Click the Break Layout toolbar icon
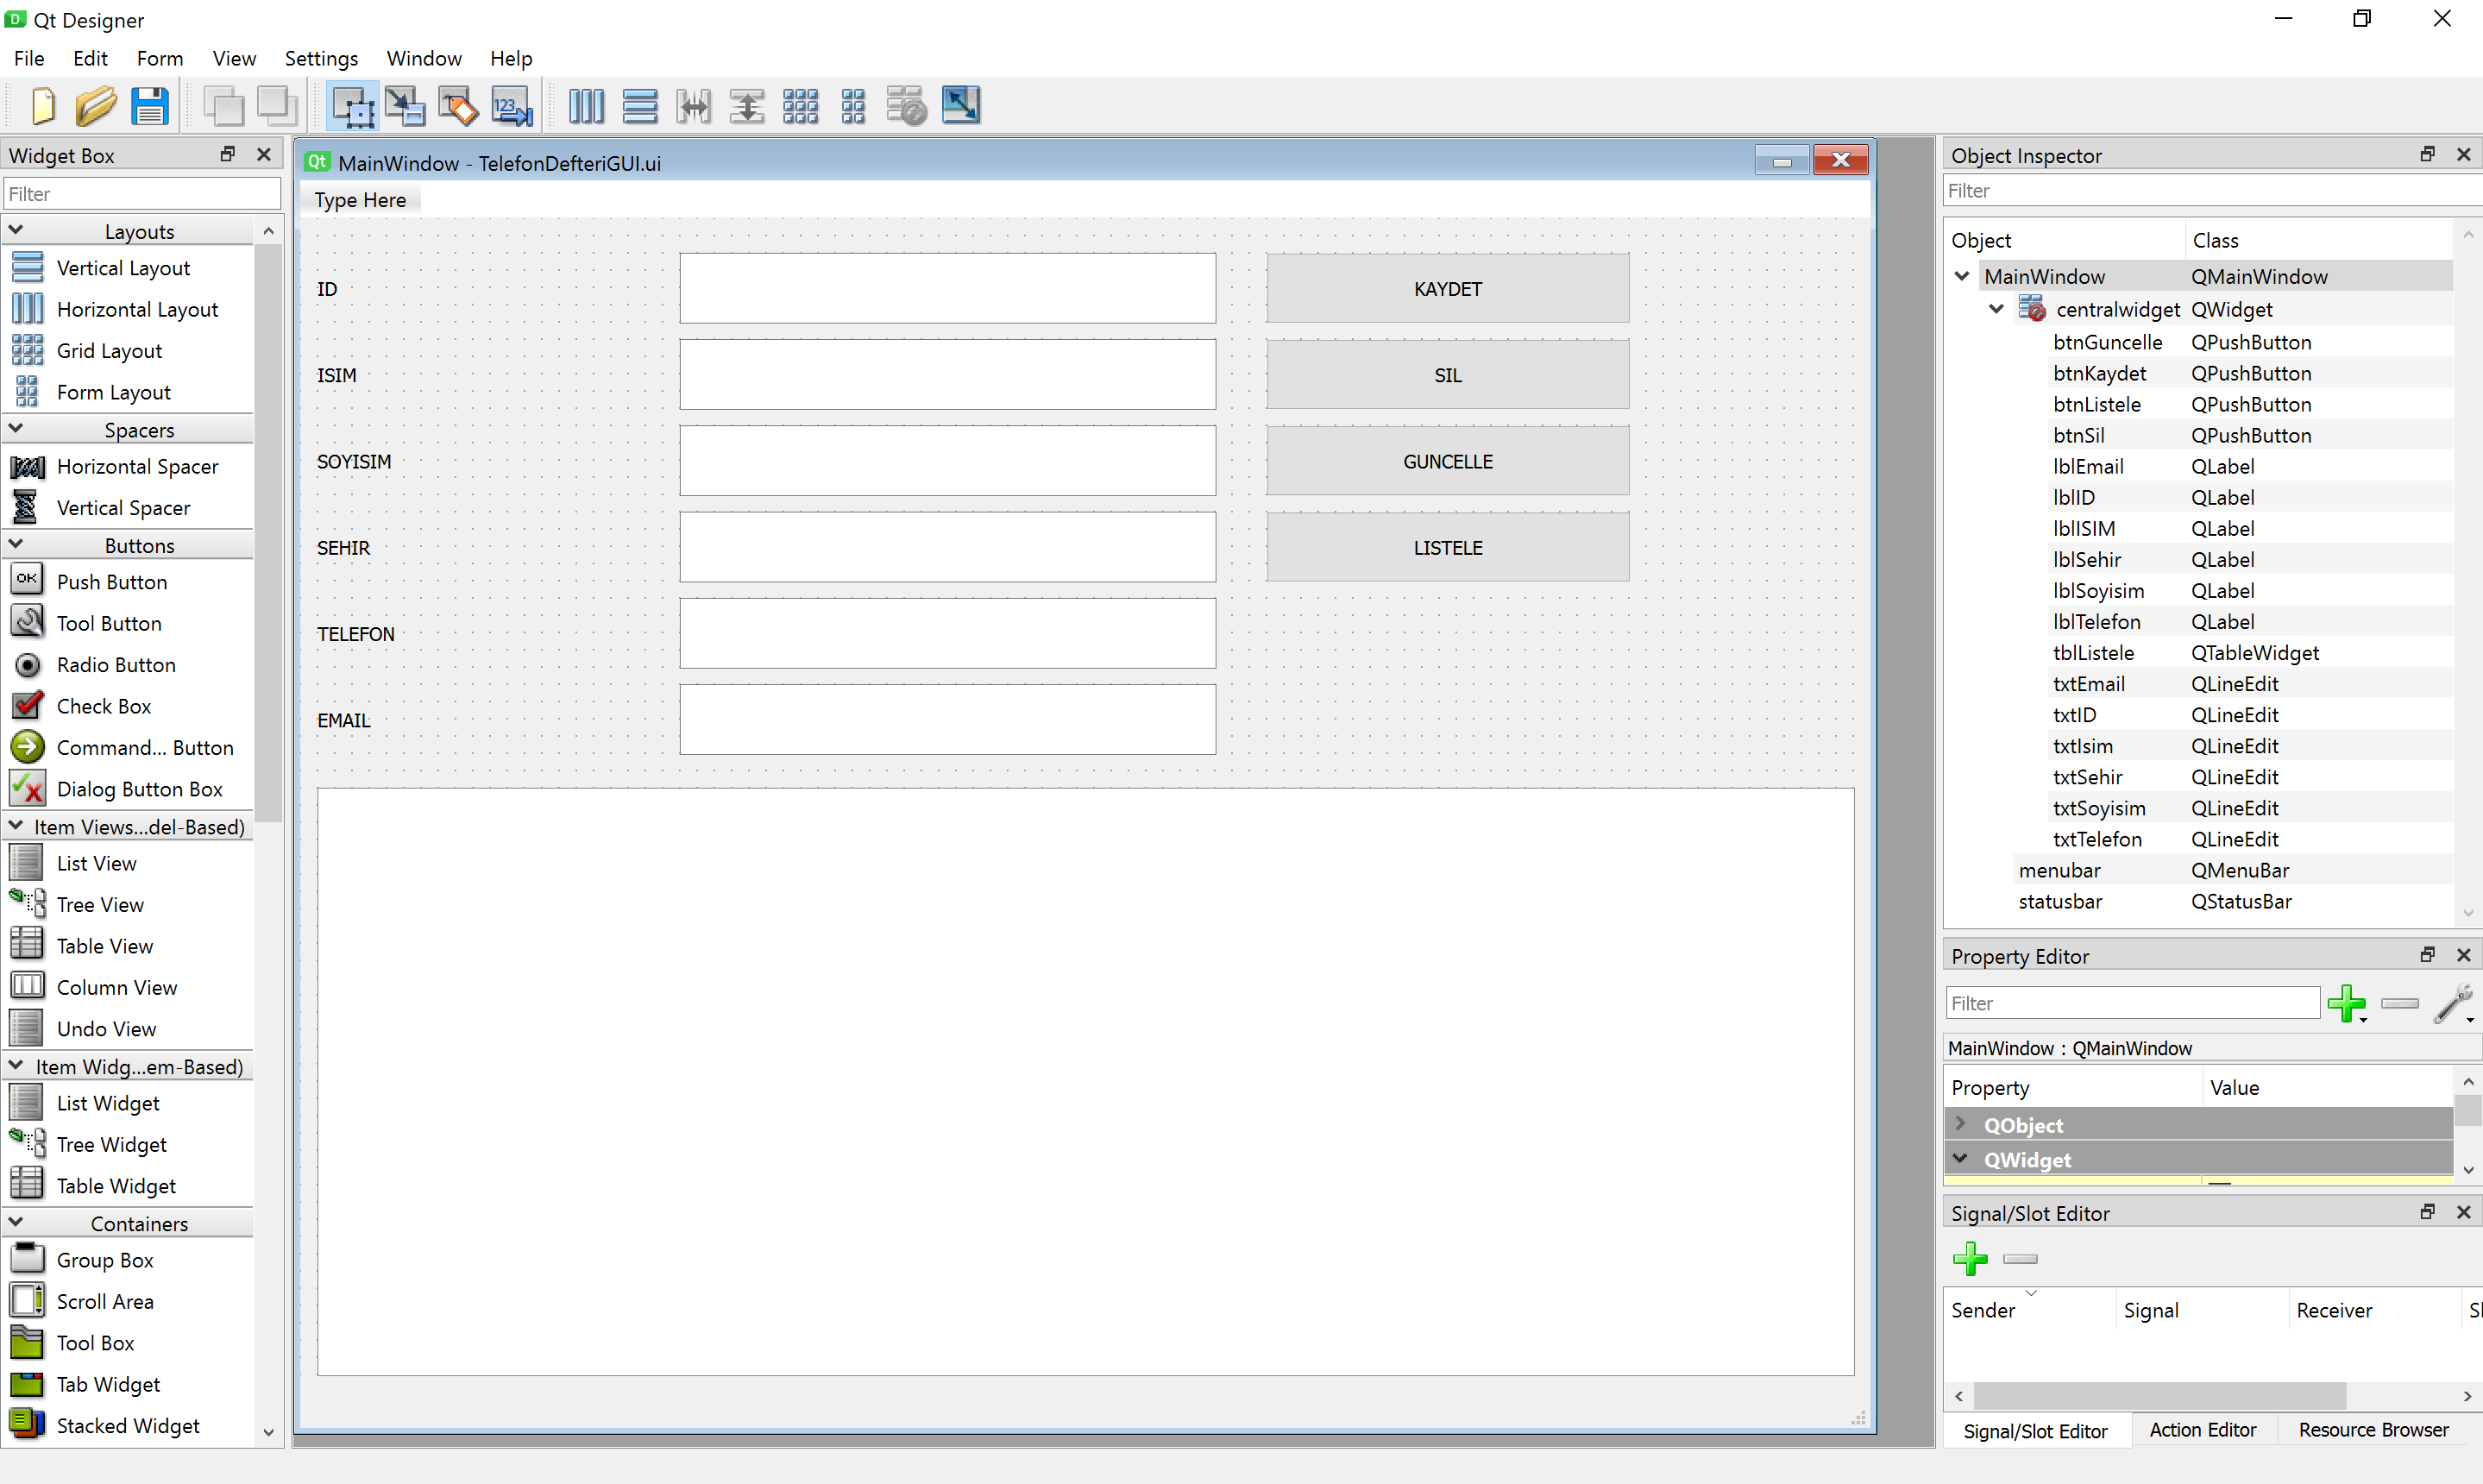This screenshot has height=1484, width=2483. [907, 105]
